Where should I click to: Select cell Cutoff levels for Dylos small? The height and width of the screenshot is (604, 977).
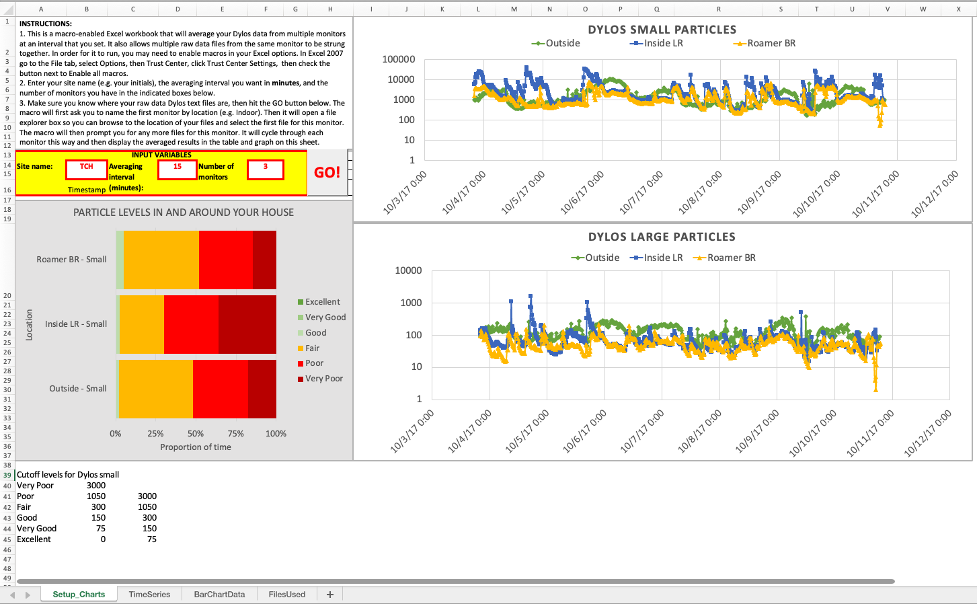(68, 475)
